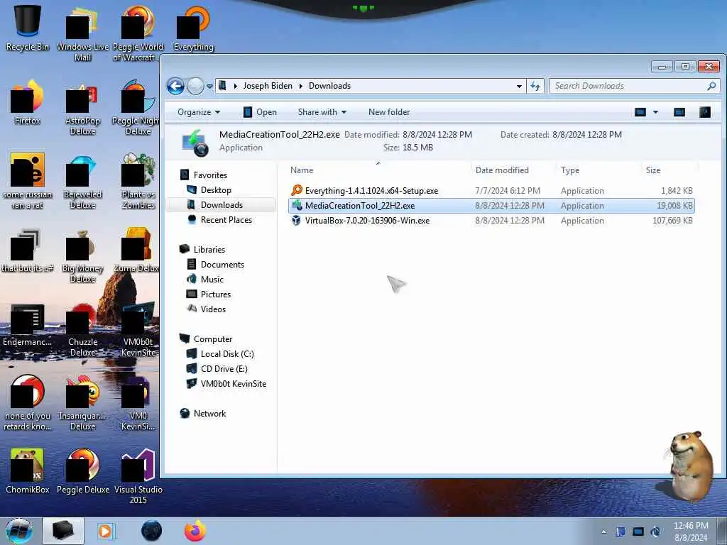Open Libraries in the navigation pane
The width and height of the screenshot is (727, 545).
(x=202, y=249)
